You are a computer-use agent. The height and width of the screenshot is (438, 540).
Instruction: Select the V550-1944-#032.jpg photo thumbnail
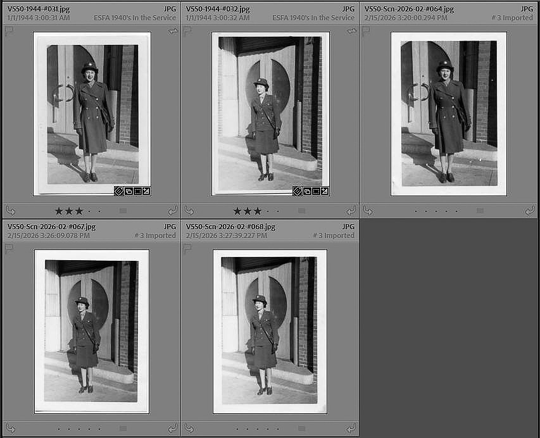[271, 114]
